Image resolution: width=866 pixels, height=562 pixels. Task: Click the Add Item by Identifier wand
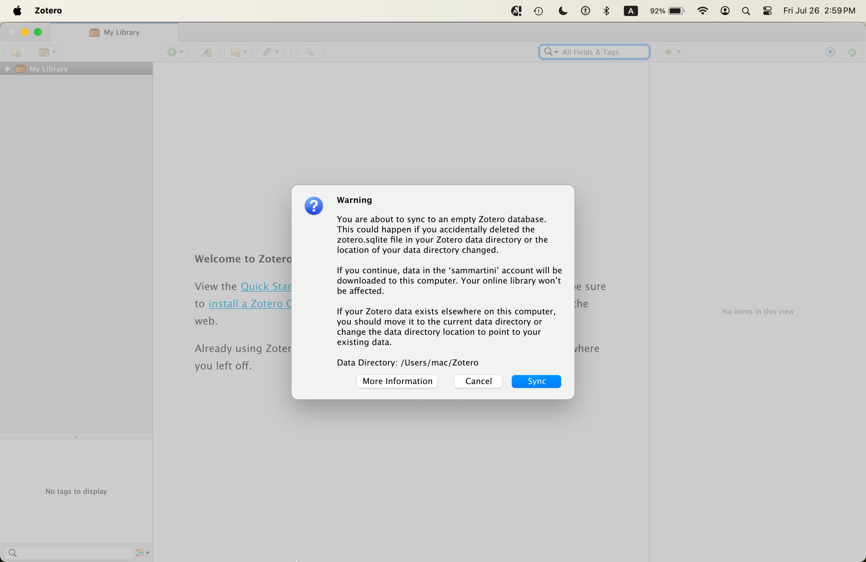[x=207, y=52]
